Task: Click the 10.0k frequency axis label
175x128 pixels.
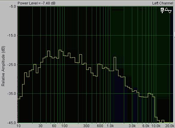Action: pos(156,126)
